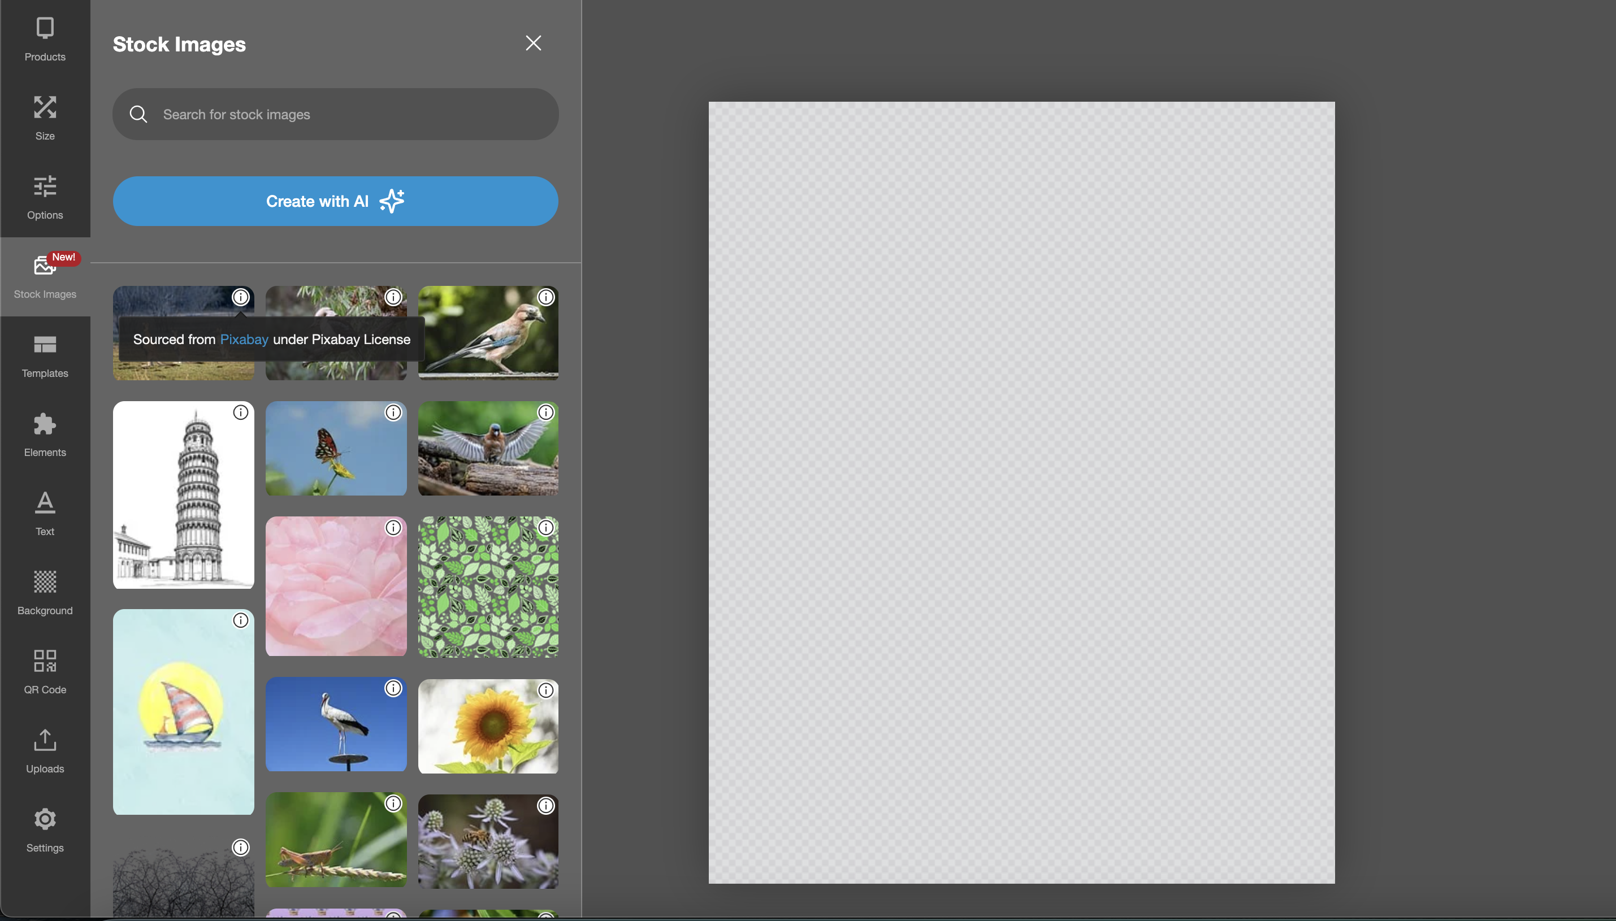
Task: Close the Stock Images panel
Action: [x=534, y=43]
